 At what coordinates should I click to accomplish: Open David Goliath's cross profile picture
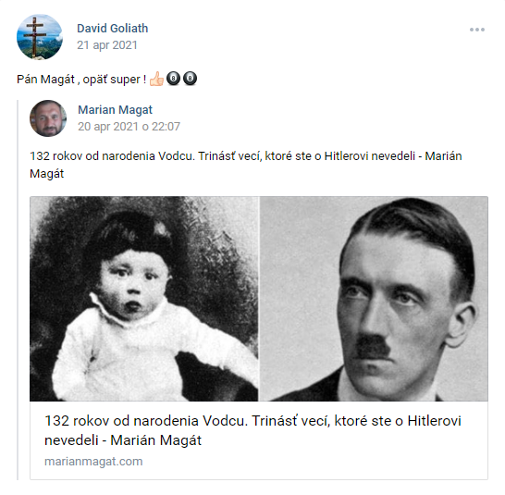tap(40, 37)
